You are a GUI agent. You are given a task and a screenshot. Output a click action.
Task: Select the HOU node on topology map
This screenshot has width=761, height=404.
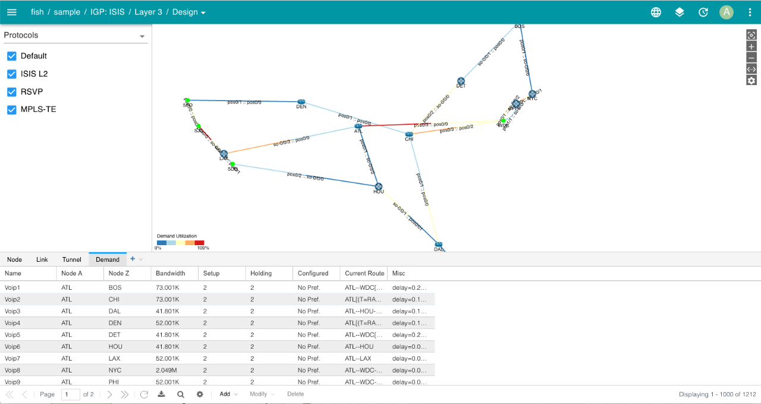coord(378,187)
